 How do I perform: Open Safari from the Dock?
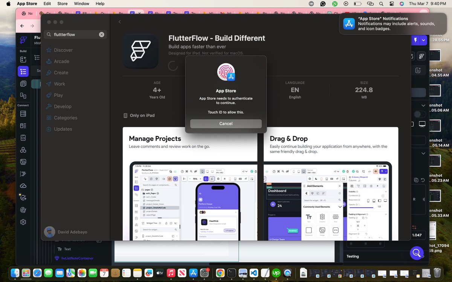coord(37,273)
